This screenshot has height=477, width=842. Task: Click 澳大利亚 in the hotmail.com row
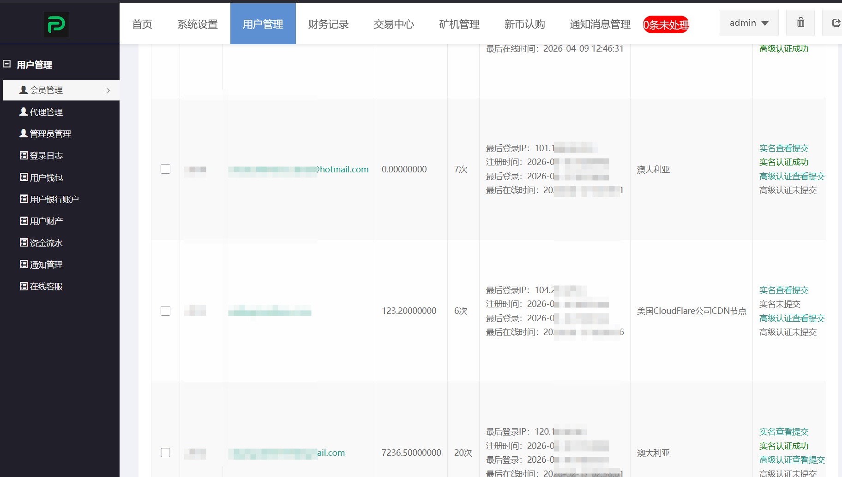(x=653, y=169)
